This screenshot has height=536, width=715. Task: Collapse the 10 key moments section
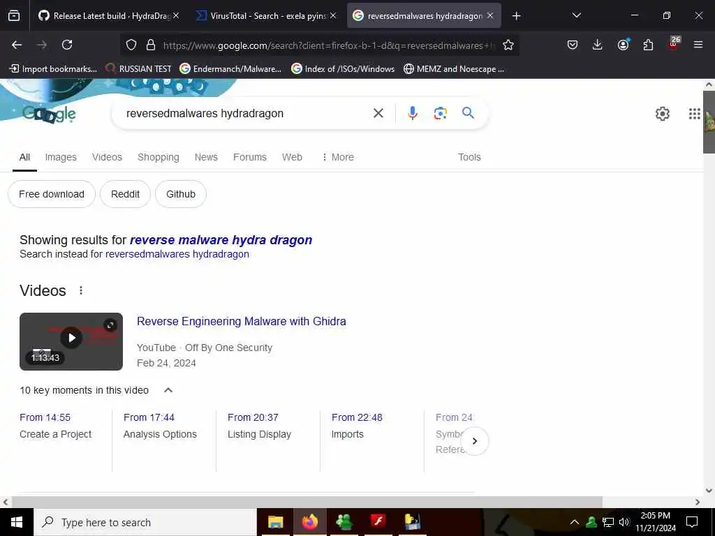coord(168,390)
